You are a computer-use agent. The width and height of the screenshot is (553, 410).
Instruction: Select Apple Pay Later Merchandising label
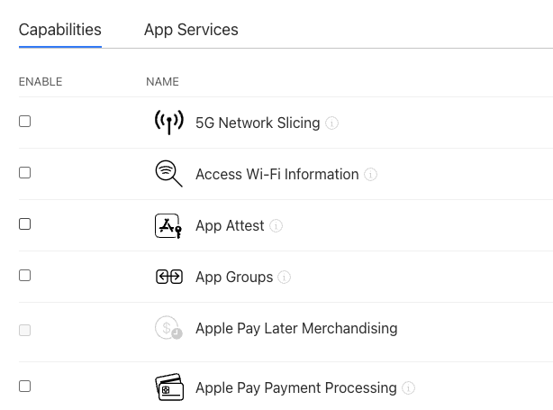[x=296, y=329]
